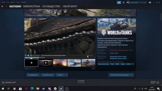Open Microsoft Store from the taskbar
Image resolution: width=162 pixels, height=91 pixels.
click(x=20, y=89)
